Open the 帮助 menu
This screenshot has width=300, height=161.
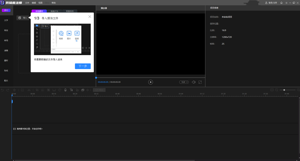point(54,3)
